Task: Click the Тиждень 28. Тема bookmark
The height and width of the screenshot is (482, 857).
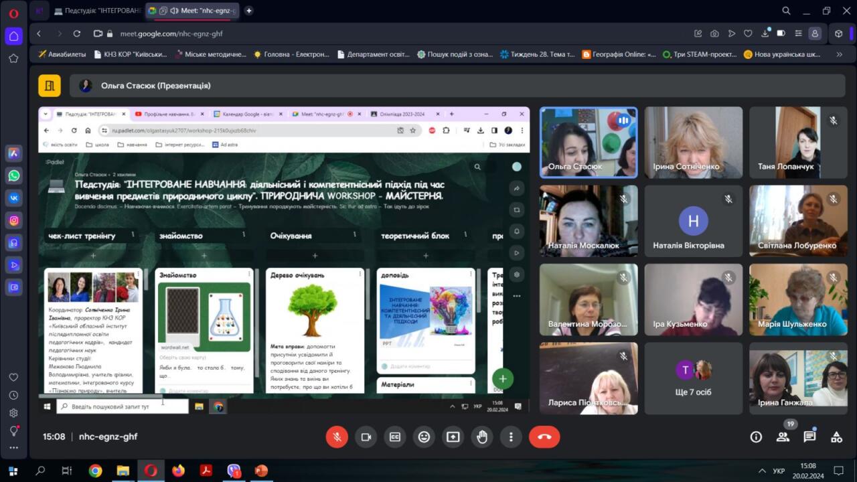Action: pos(537,54)
